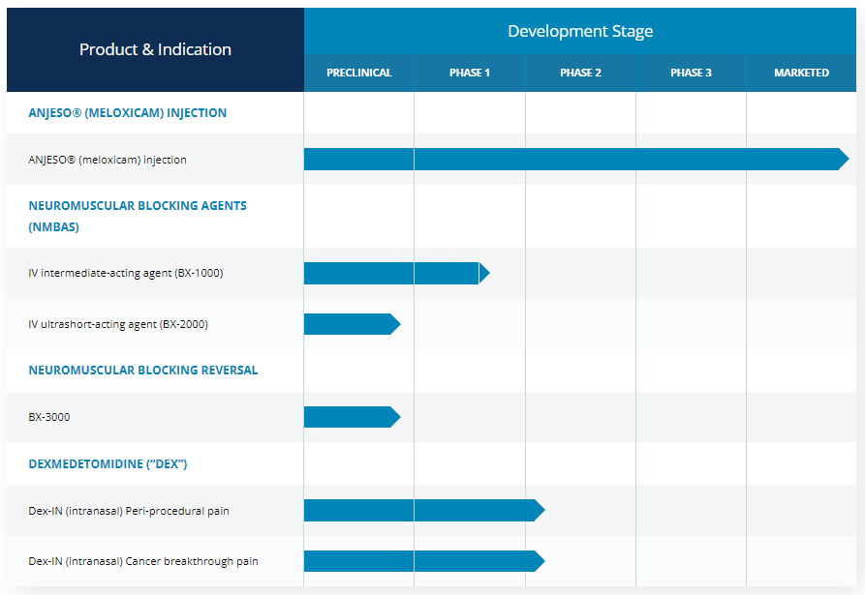The image size is (865, 595).
Task: Click the ANJESO injection progress bar
Action: (575, 160)
